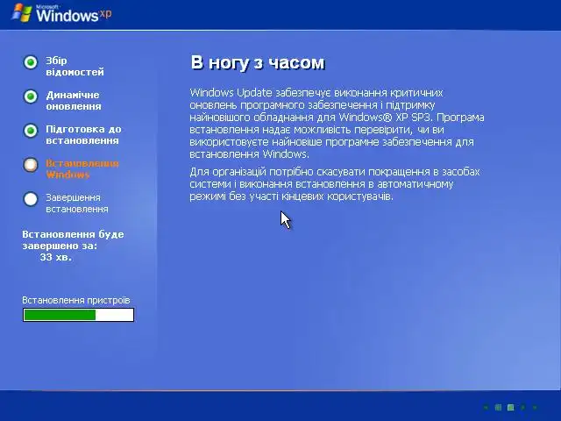Click the '33 хв.' remaining time value
561x421 pixels.
(x=56, y=257)
